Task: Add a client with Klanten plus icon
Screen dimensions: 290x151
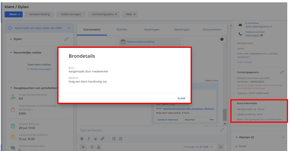Action: point(283,137)
